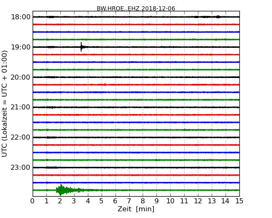Click the 23:00 y-axis time label

pos(21,167)
